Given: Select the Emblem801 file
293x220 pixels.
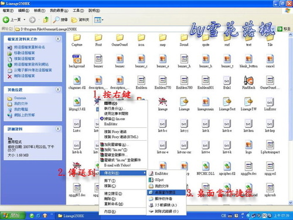Looking at the screenshot, I should (x=206, y=83).
